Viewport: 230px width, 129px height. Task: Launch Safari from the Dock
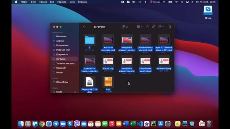[49, 124]
